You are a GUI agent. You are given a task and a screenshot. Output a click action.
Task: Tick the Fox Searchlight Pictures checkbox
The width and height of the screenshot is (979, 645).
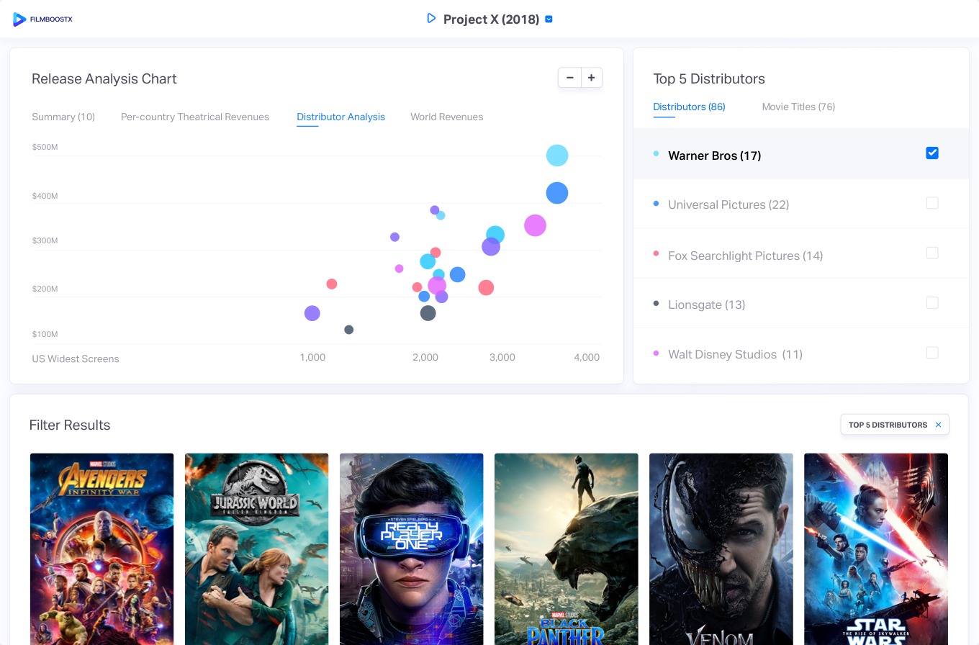(932, 253)
